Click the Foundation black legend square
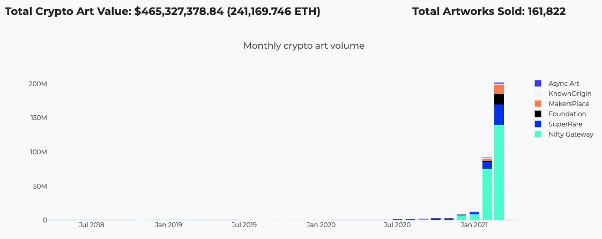The width and height of the screenshot is (602, 239). coord(538,114)
